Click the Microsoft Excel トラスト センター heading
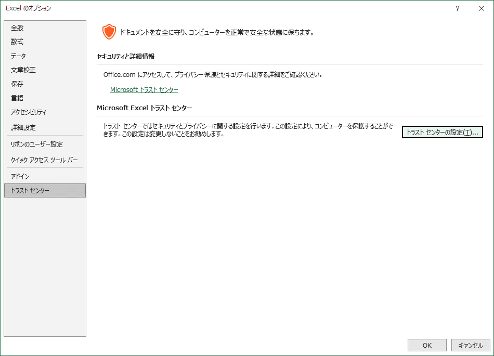 [x=144, y=108]
